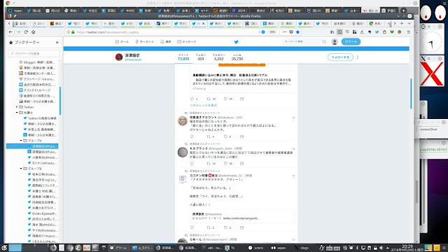Open the Firefox home page icon

tap(34, 32)
